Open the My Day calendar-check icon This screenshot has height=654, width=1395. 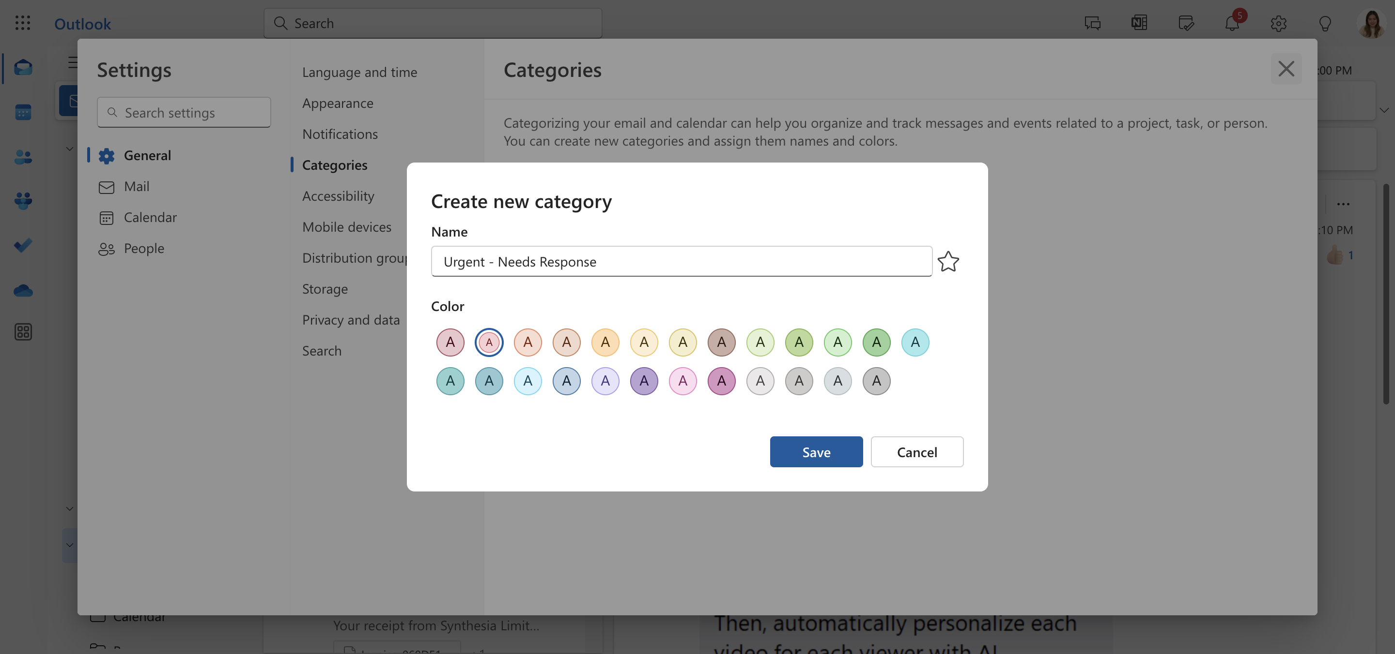1186,23
